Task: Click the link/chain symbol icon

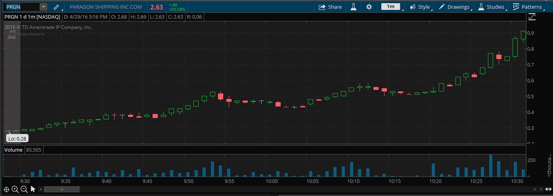Action: coord(56,7)
